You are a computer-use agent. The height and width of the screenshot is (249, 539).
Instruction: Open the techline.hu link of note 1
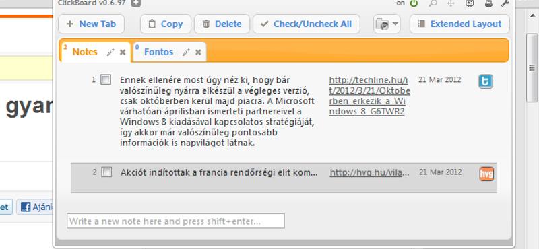pyautogui.click(x=369, y=96)
